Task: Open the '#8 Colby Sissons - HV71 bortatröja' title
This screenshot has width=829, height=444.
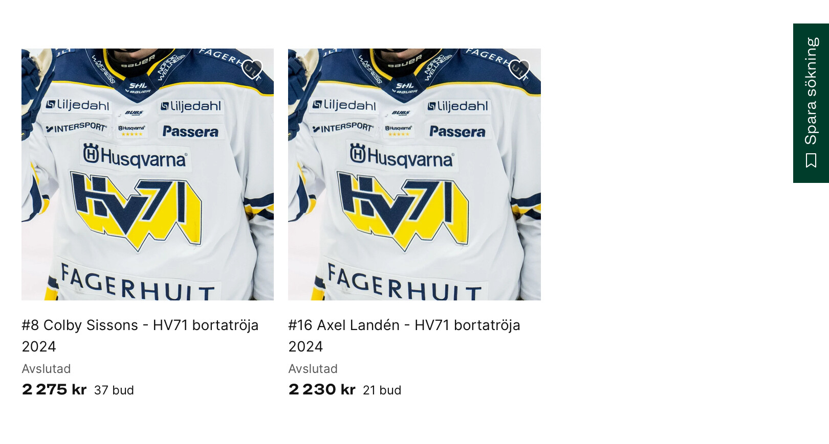Action: [x=140, y=336]
